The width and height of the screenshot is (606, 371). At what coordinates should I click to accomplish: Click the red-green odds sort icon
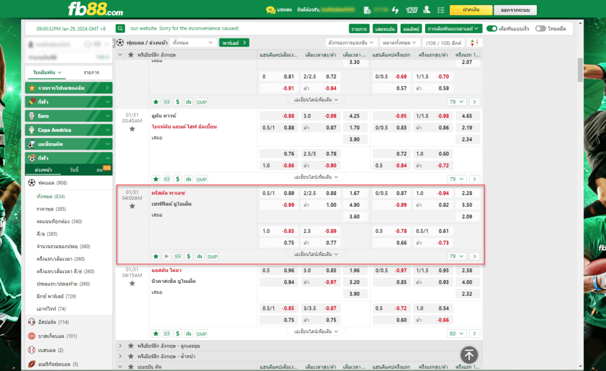(474, 43)
